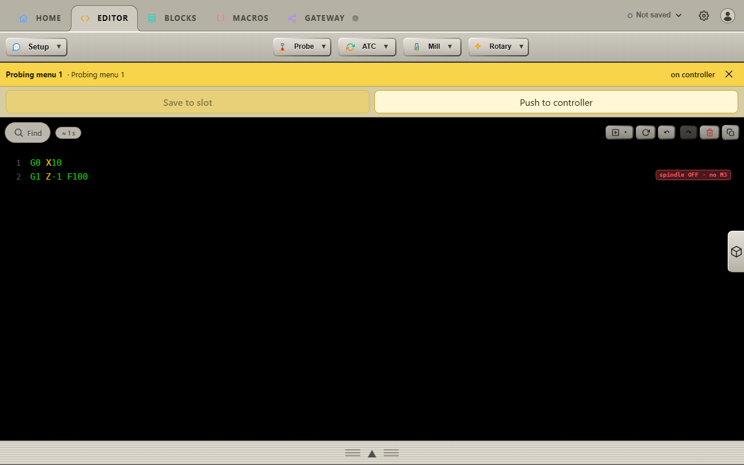Undo the last edit with the undo arrow
Image resolution: width=744 pixels, height=465 pixels.
tap(667, 133)
